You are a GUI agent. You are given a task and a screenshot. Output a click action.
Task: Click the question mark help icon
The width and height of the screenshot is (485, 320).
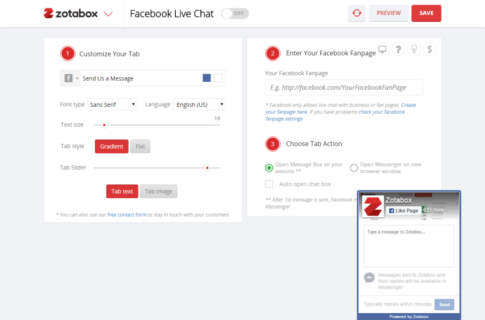pyautogui.click(x=398, y=49)
